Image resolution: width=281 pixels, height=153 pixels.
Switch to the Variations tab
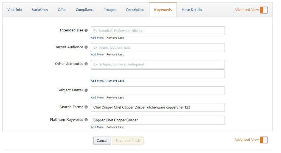click(x=40, y=10)
